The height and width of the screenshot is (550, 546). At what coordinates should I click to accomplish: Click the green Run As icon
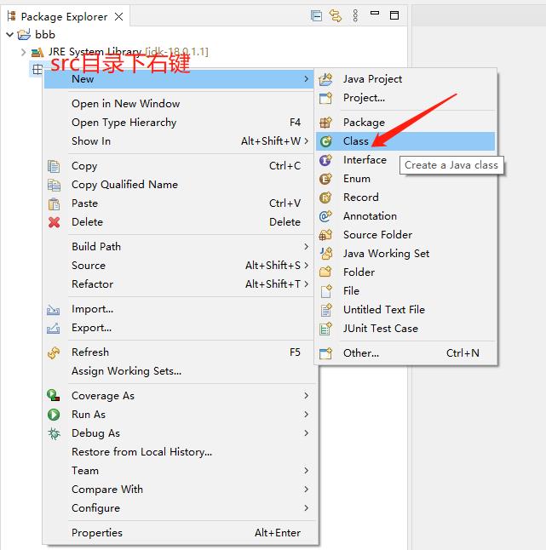pyautogui.click(x=54, y=415)
